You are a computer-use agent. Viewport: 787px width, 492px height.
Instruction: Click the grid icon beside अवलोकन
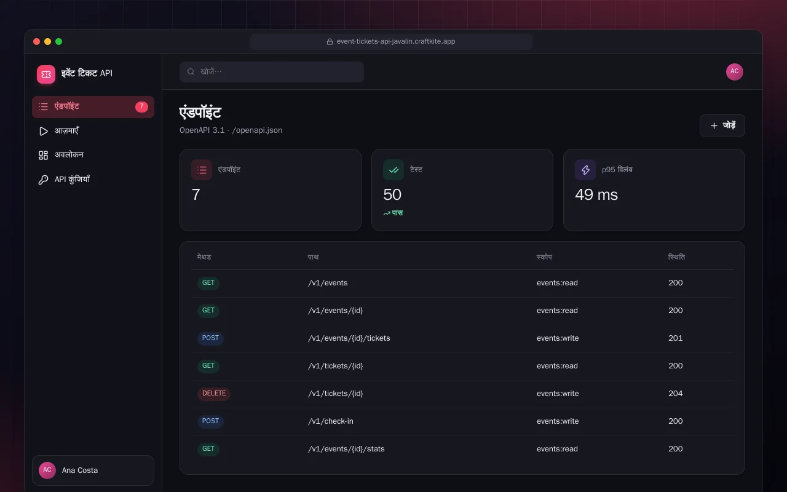43,155
